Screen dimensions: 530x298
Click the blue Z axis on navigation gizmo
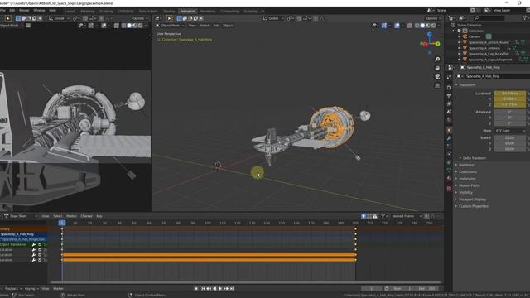point(429,34)
